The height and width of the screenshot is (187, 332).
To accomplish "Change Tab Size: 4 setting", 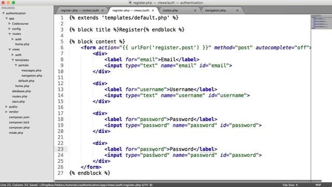I will pyautogui.click(x=290, y=185).
